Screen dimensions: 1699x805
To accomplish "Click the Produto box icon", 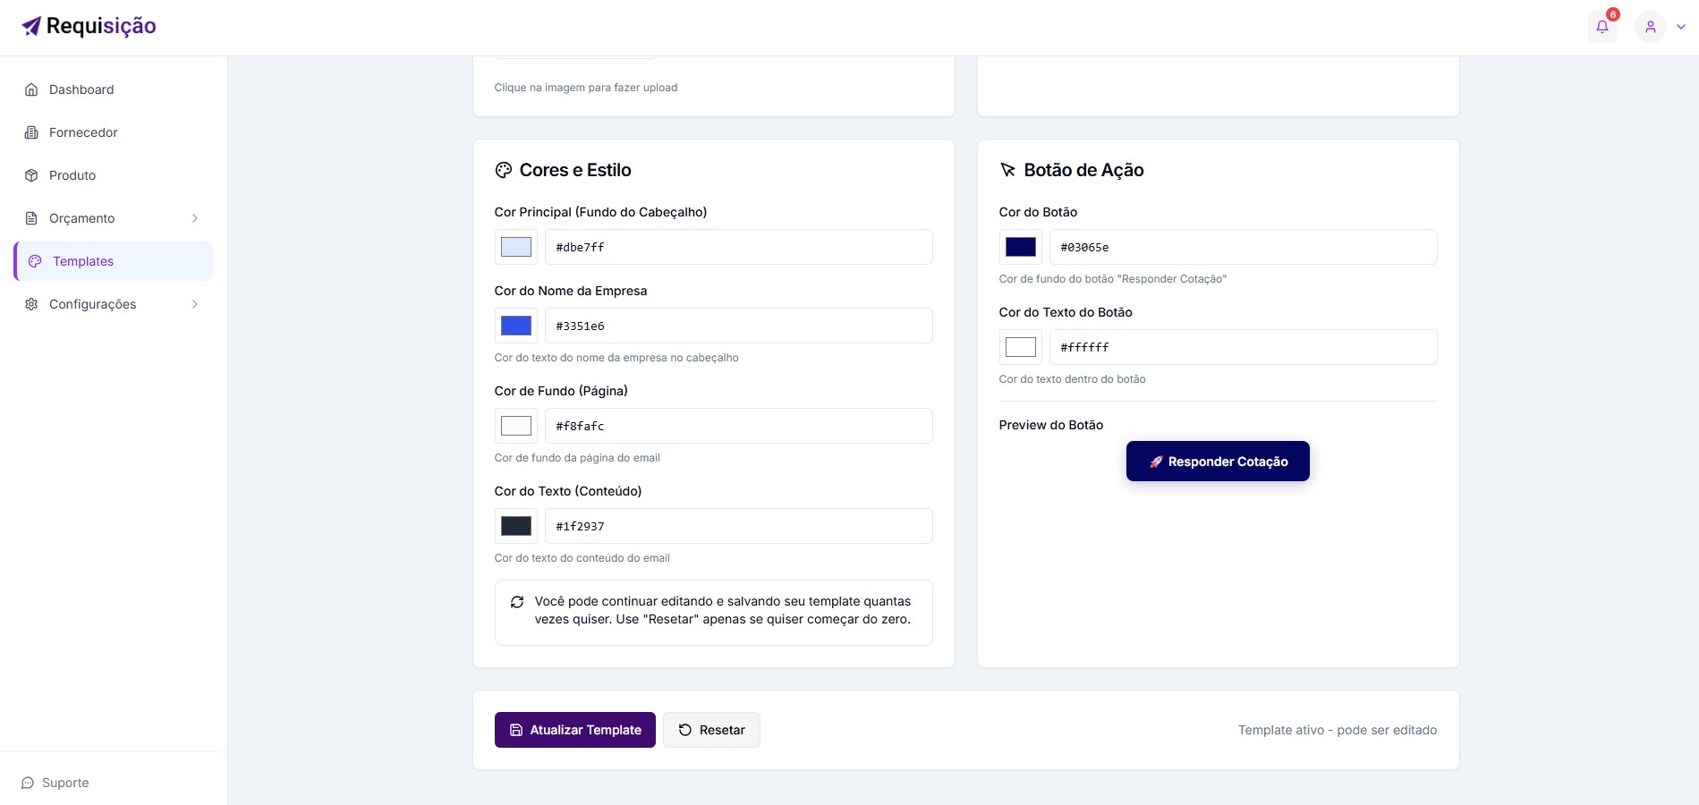I will (x=31, y=175).
